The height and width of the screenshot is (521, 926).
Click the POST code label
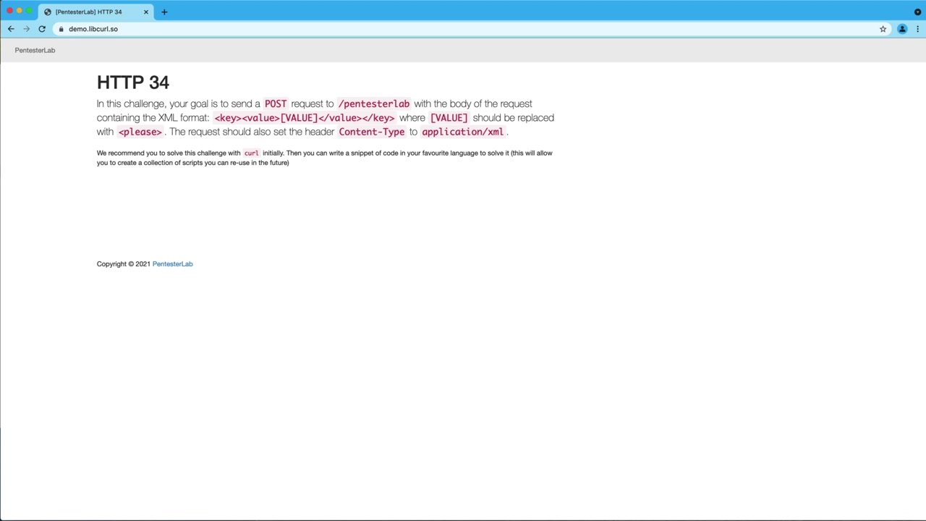(x=276, y=103)
